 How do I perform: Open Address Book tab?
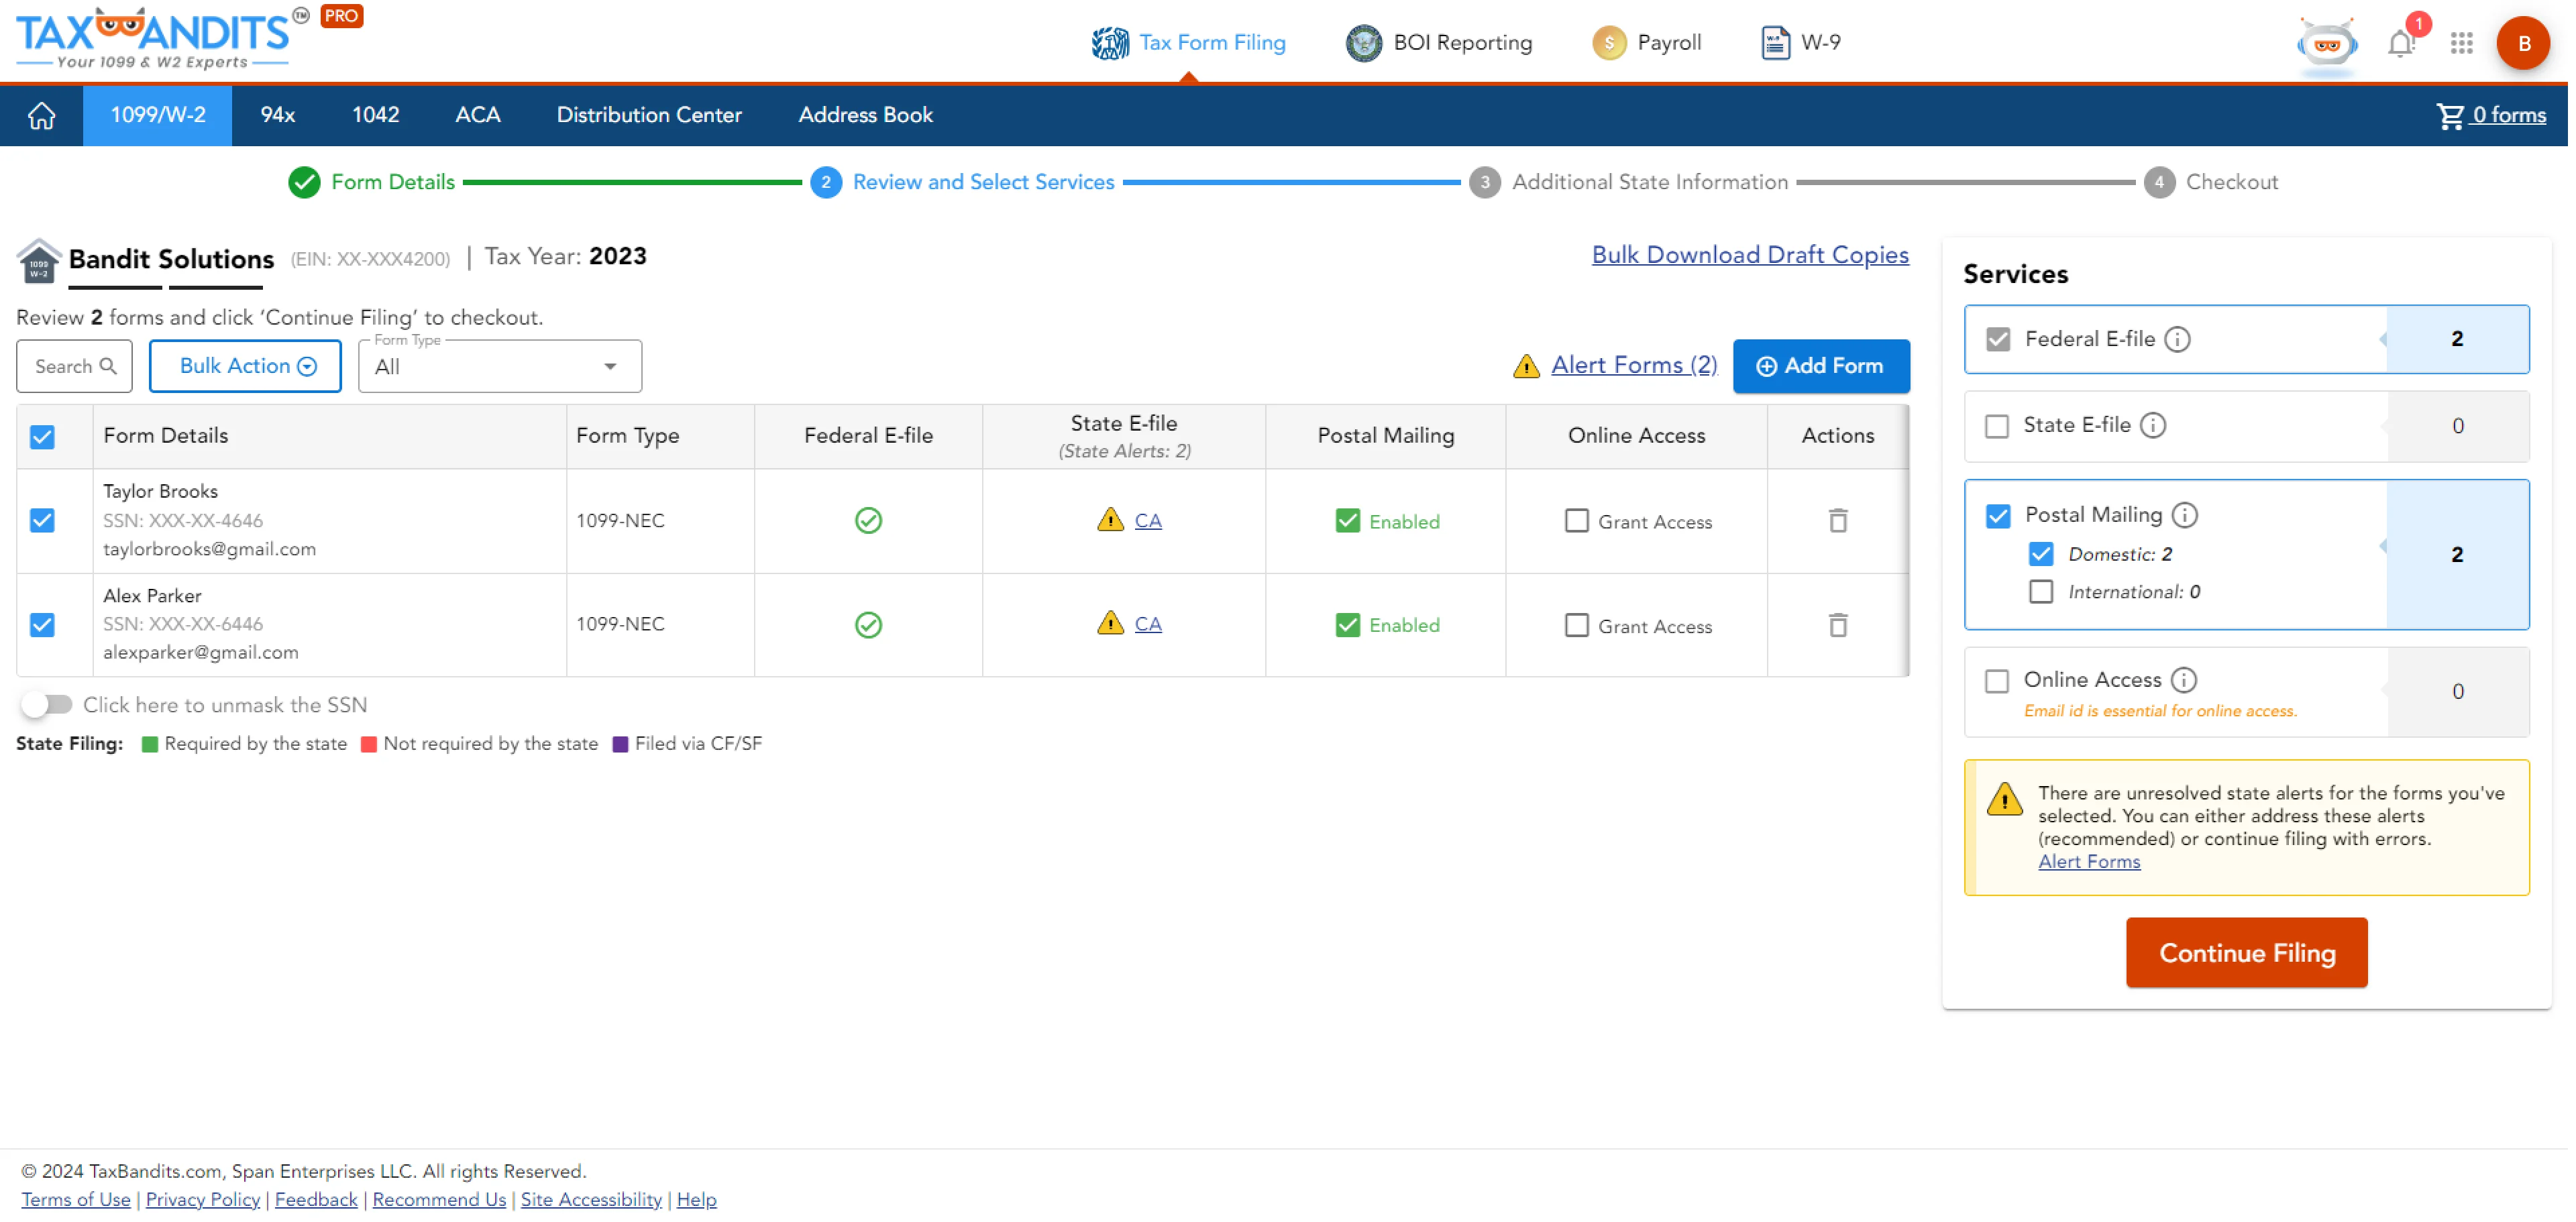[865, 116]
